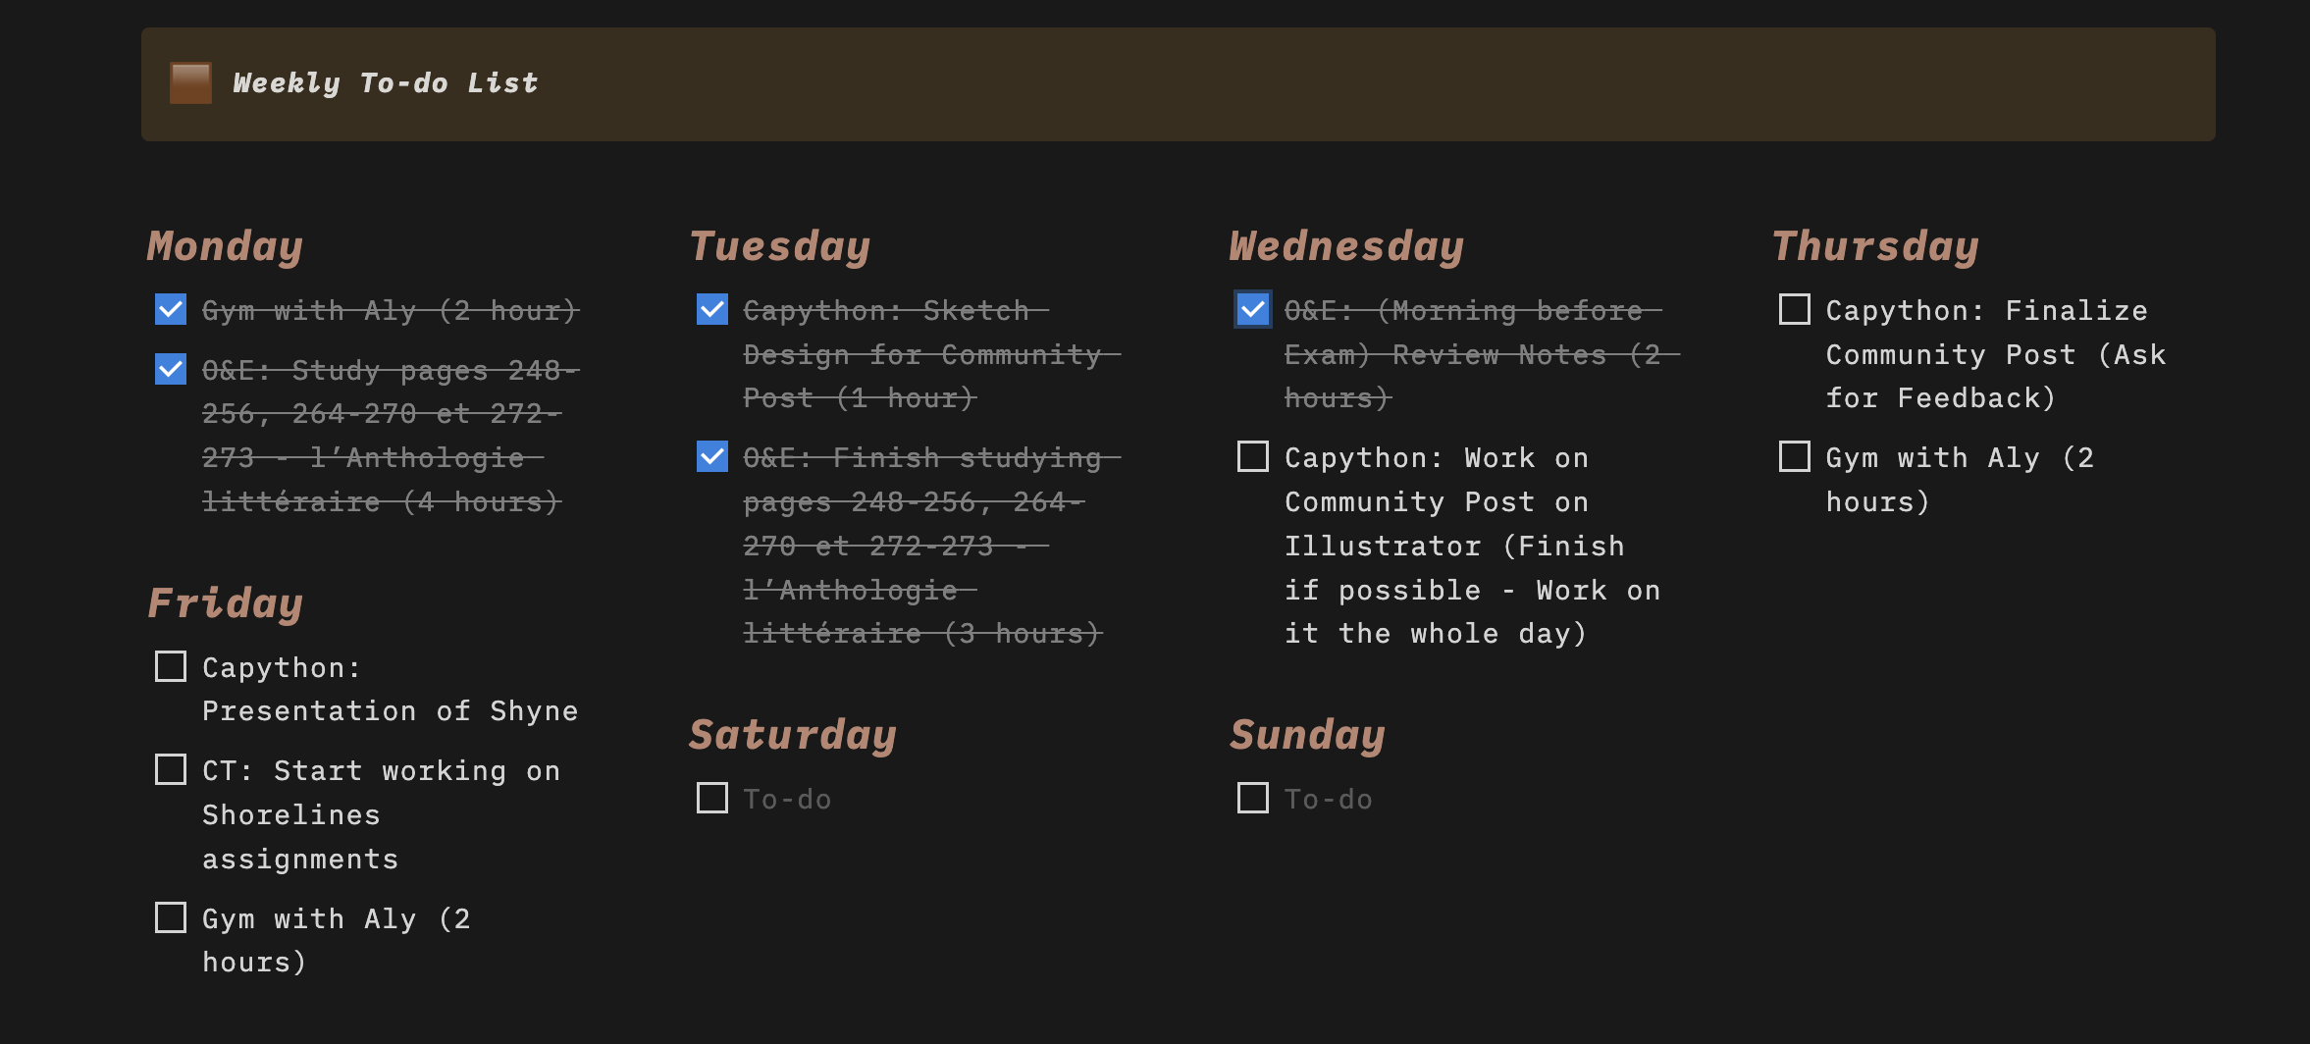This screenshot has height=1044, width=2310.
Task: Check Wednesday's Capython Illustrator task
Action: [x=1253, y=456]
